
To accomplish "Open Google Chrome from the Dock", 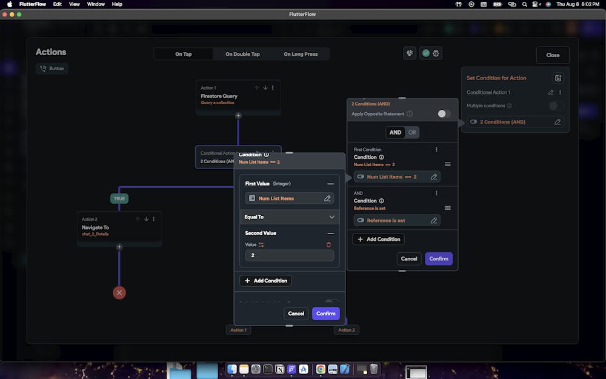I will pos(321,369).
